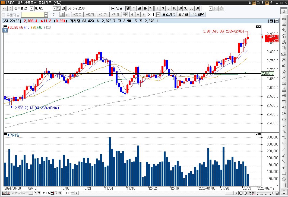Click the magnifier search icon beside GCJ25
The width and height of the screenshot is (288, 197).
[58, 8]
